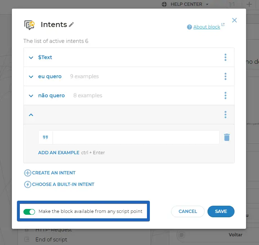Screen dimensions: 259x245
Task: Save the intents block
Action: 221,211
